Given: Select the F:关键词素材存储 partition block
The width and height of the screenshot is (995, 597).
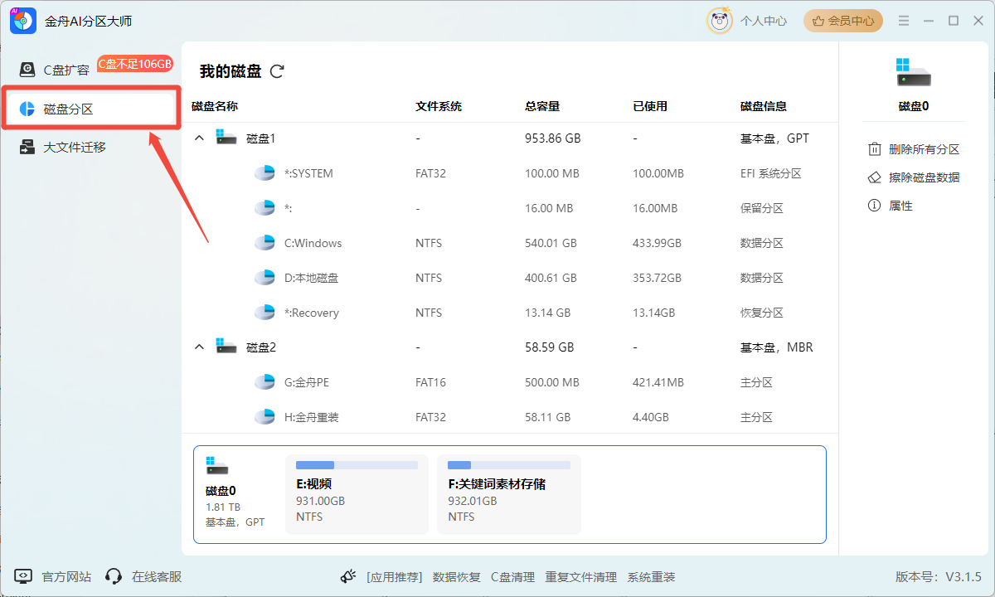Looking at the screenshot, I should point(508,494).
